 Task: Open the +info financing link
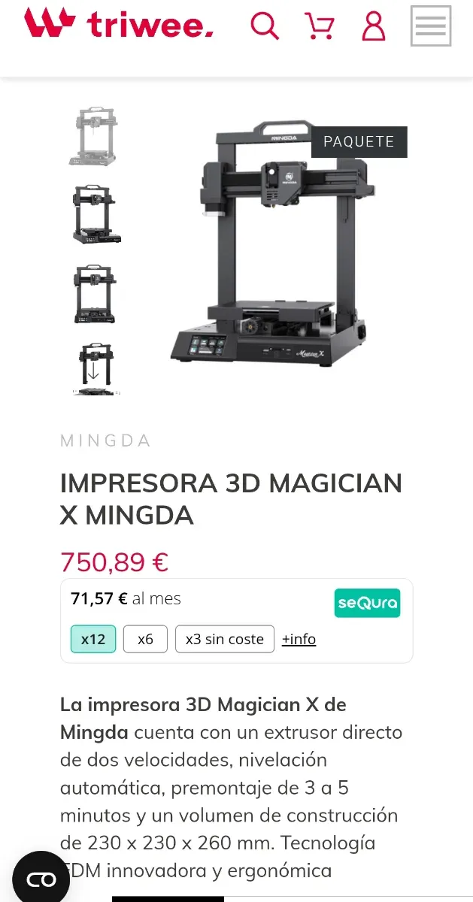click(299, 639)
